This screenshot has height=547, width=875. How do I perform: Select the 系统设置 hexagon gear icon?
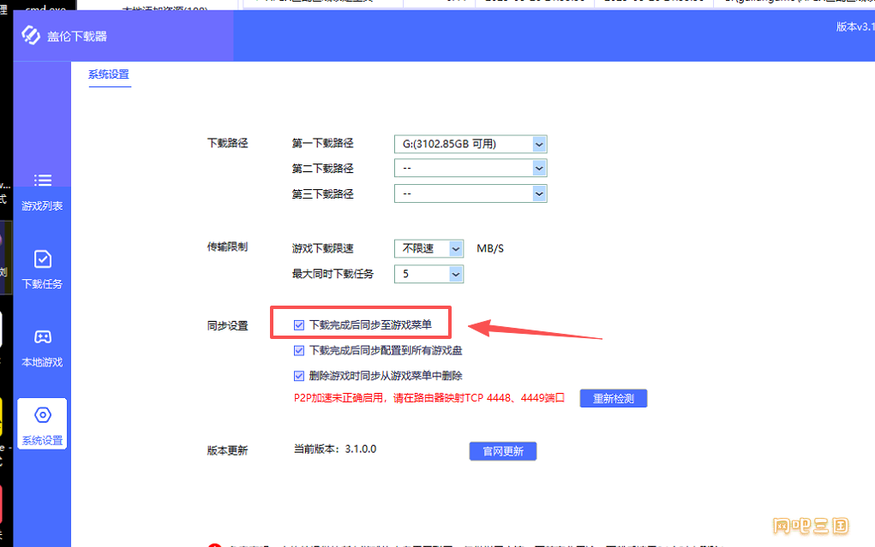click(42, 416)
